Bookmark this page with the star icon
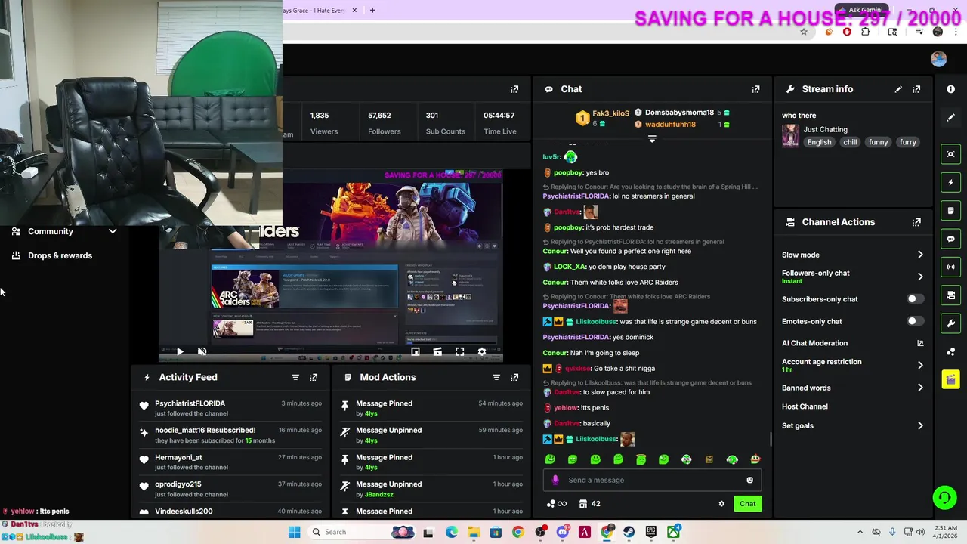 click(804, 32)
